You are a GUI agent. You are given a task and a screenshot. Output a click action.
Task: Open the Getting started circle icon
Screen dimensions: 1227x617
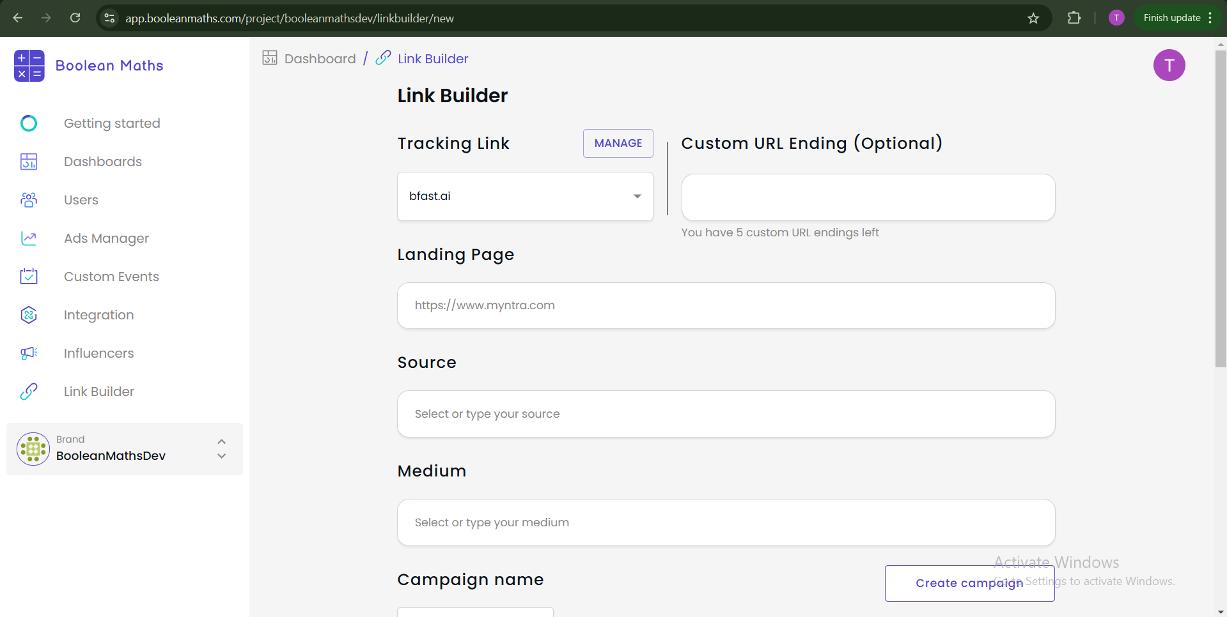click(x=29, y=123)
